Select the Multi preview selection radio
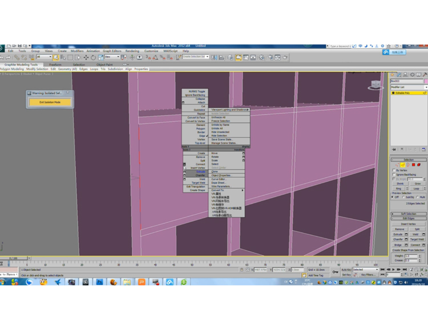428x319 pixels. (x=418, y=197)
